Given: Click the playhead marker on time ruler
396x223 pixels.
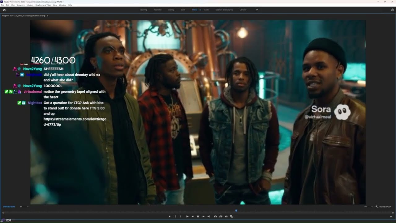Looking at the screenshot, I should pos(236,210).
